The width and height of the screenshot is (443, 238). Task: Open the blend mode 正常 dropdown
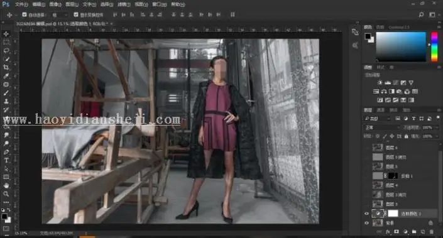coord(381,127)
